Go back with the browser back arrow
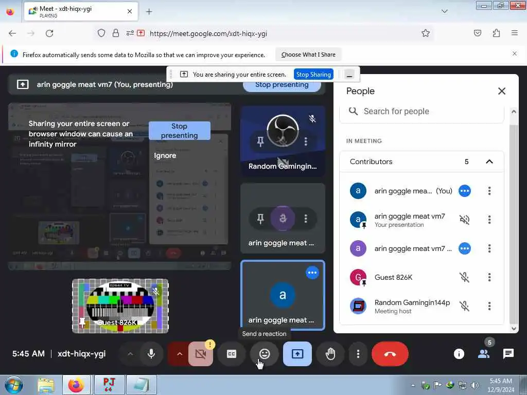 (12, 33)
